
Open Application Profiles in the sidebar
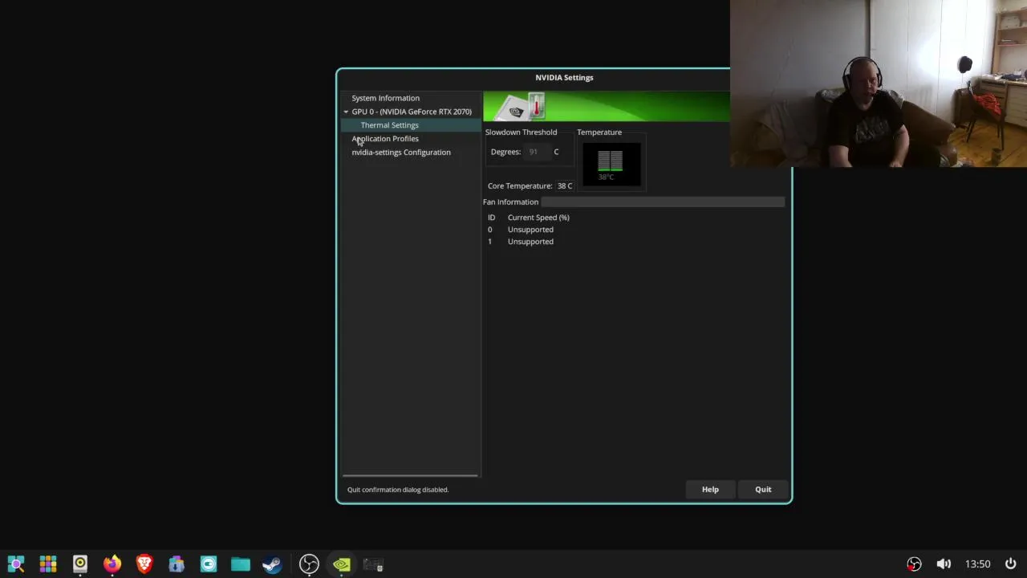coord(385,139)
